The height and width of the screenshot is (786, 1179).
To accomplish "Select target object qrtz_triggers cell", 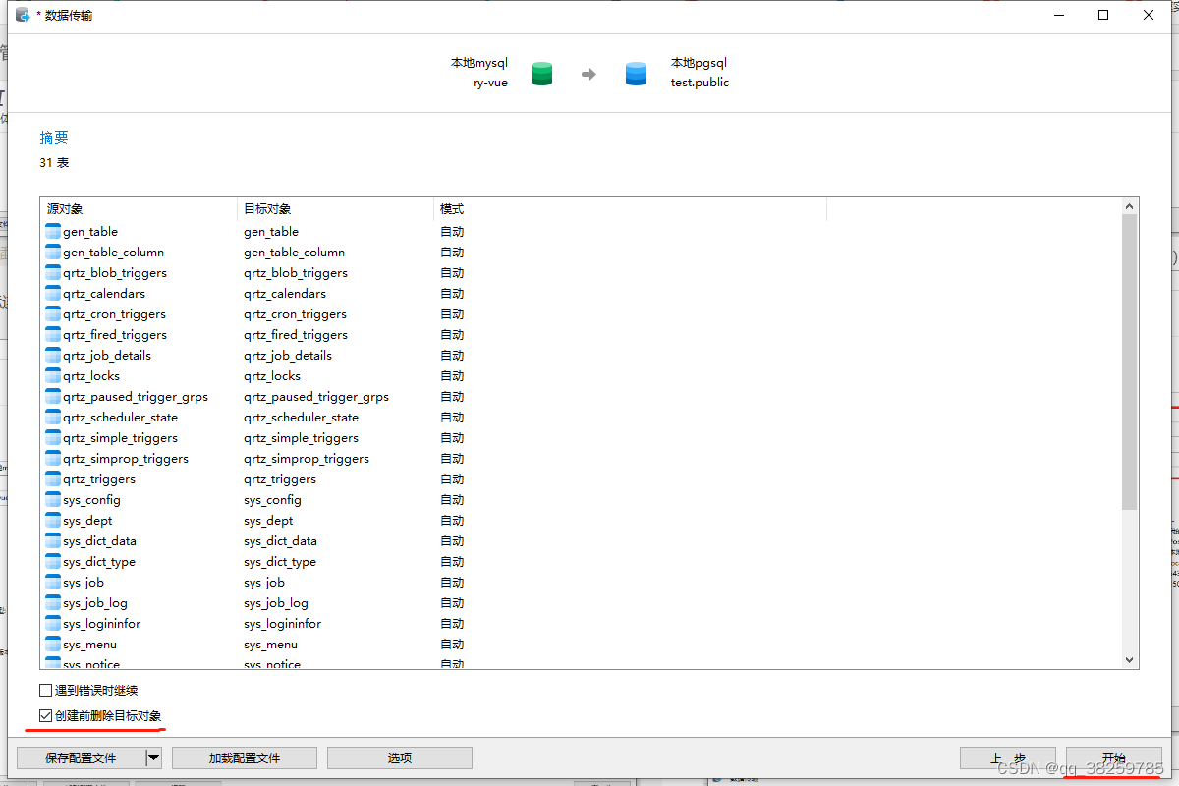I will tap(280, 479).
